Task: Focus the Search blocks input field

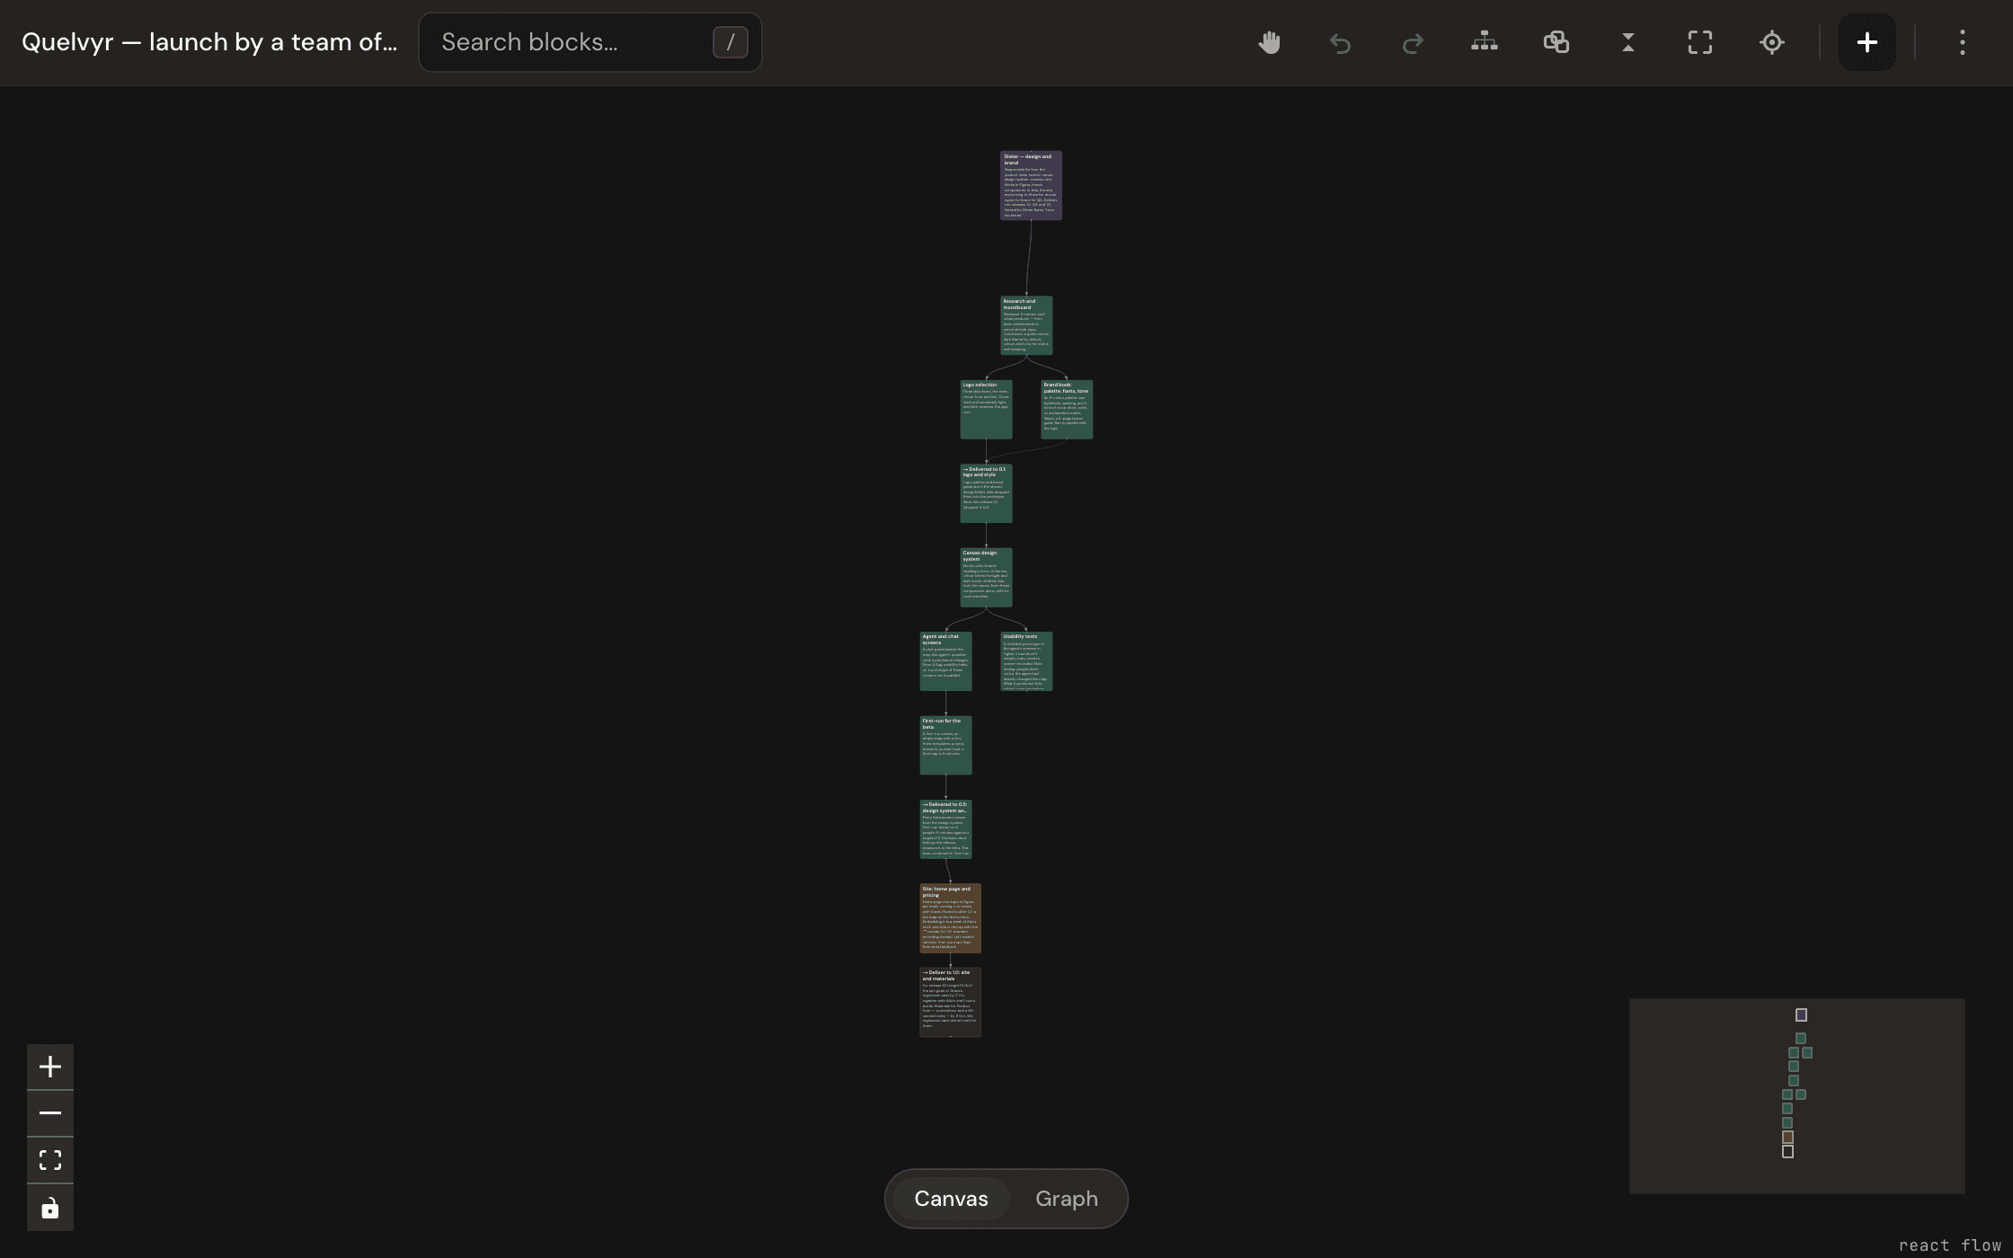Action: tap(590, 42)
